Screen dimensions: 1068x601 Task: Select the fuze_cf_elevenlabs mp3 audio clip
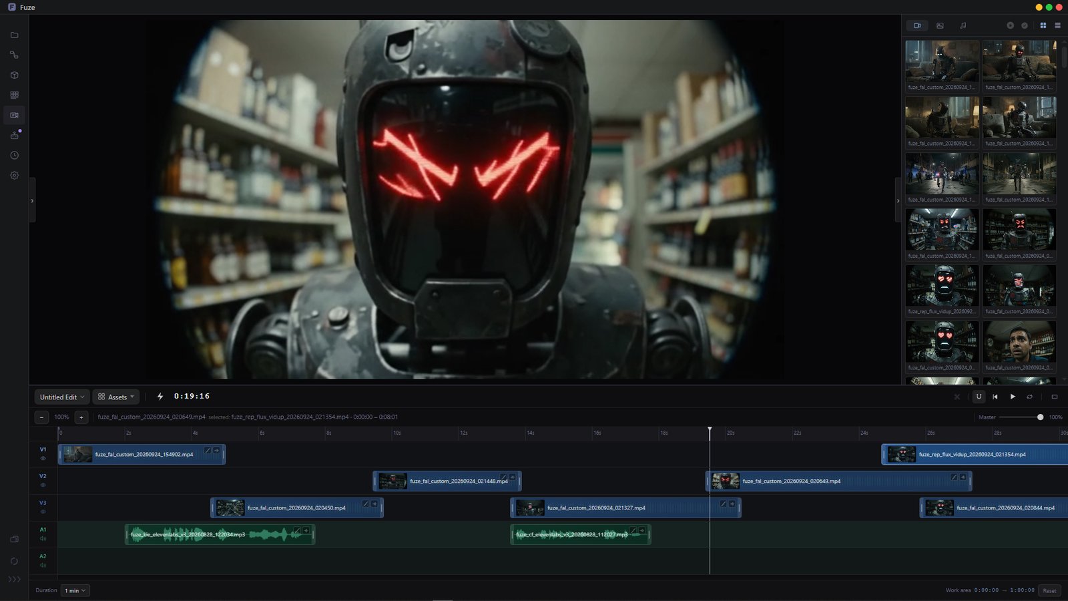pyautogui.click(x=581, y=534)
